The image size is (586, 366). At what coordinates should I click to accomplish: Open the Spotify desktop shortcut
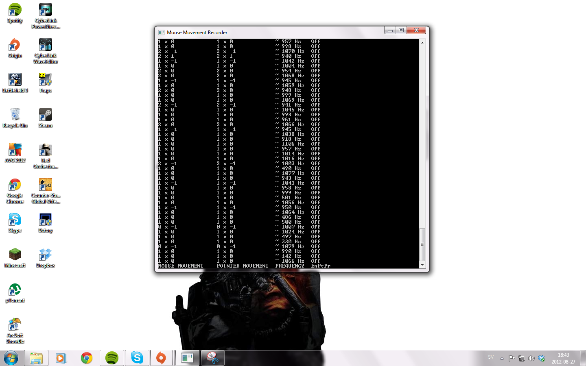point(15,12)
